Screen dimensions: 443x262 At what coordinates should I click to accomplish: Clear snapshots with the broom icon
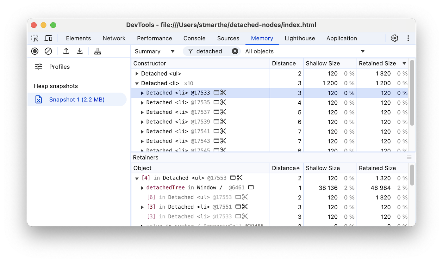pos(97,51)
